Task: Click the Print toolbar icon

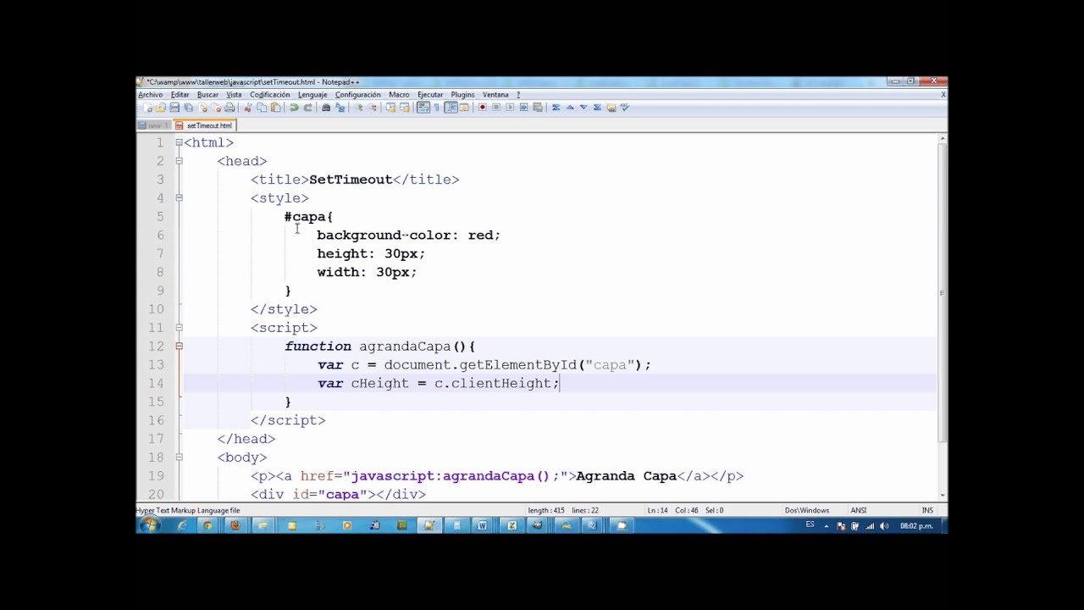Action: 230,108
